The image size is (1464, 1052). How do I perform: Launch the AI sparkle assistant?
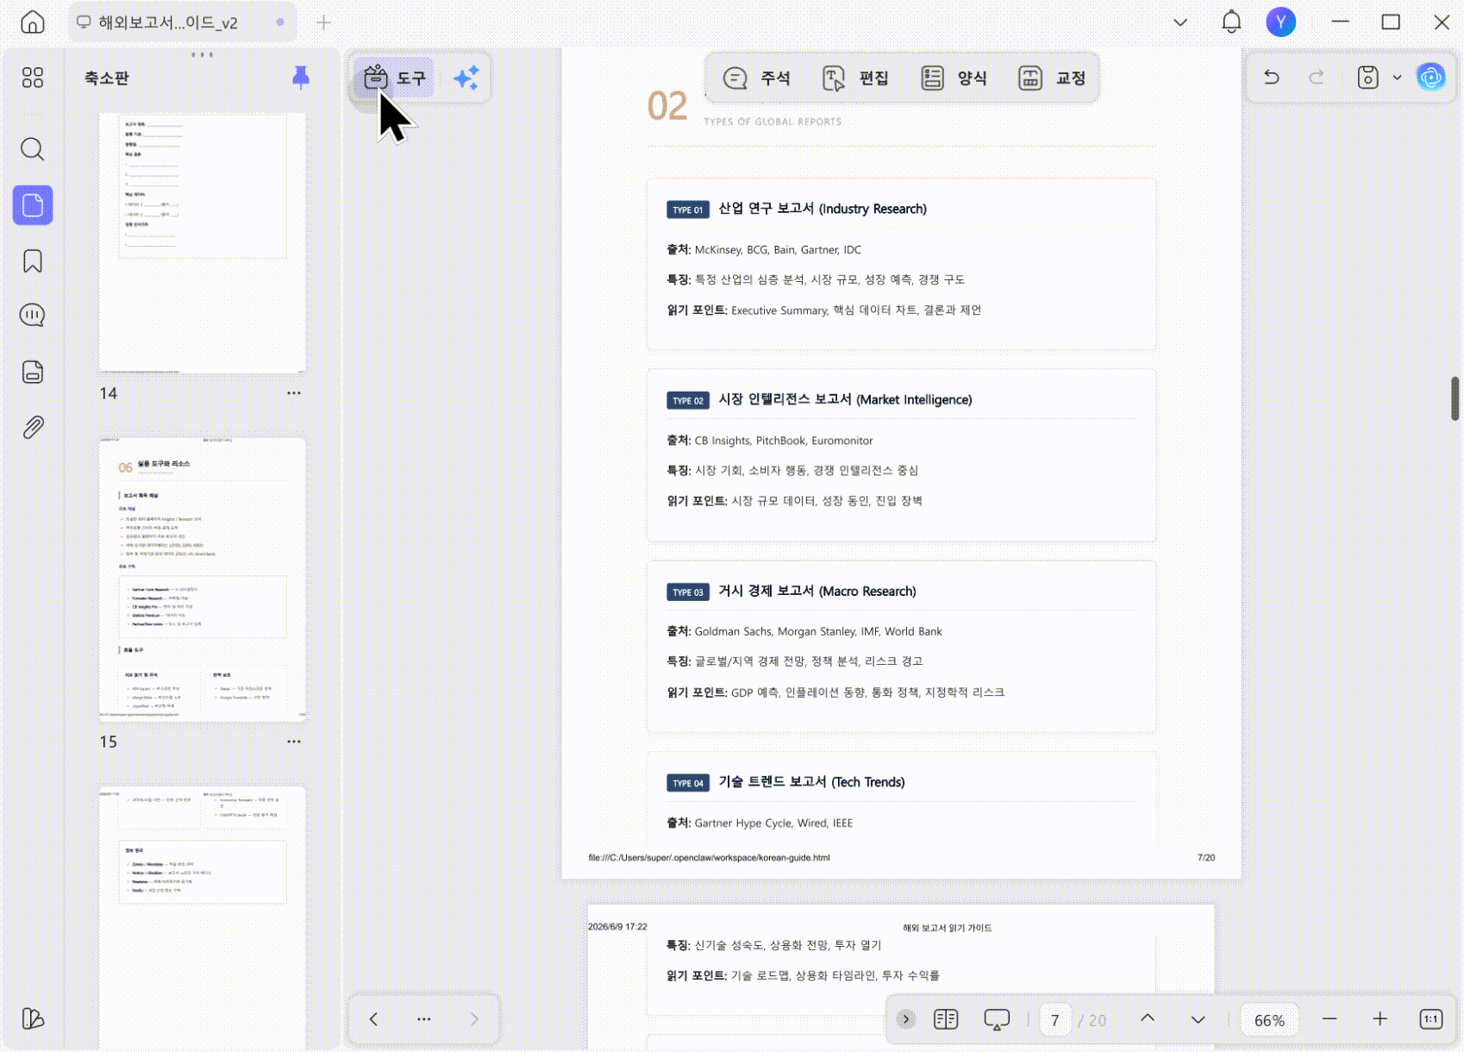(x=466, y=78)
